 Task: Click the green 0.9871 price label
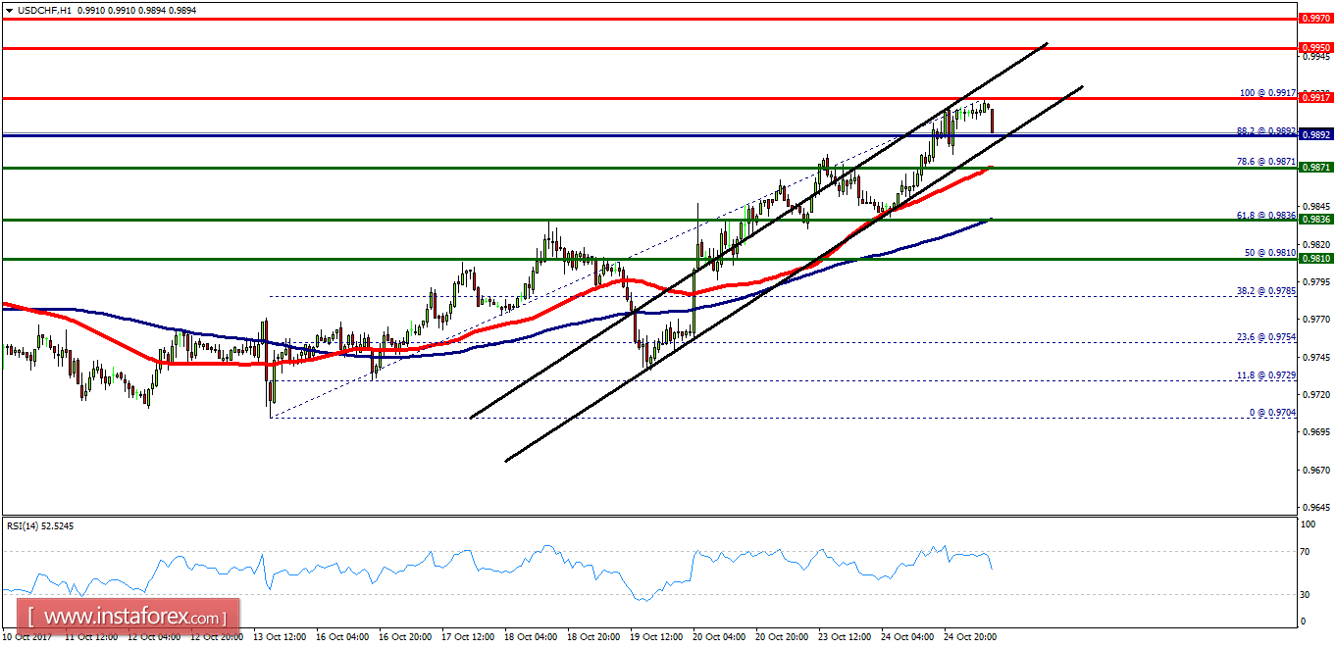pos(1315,168)
